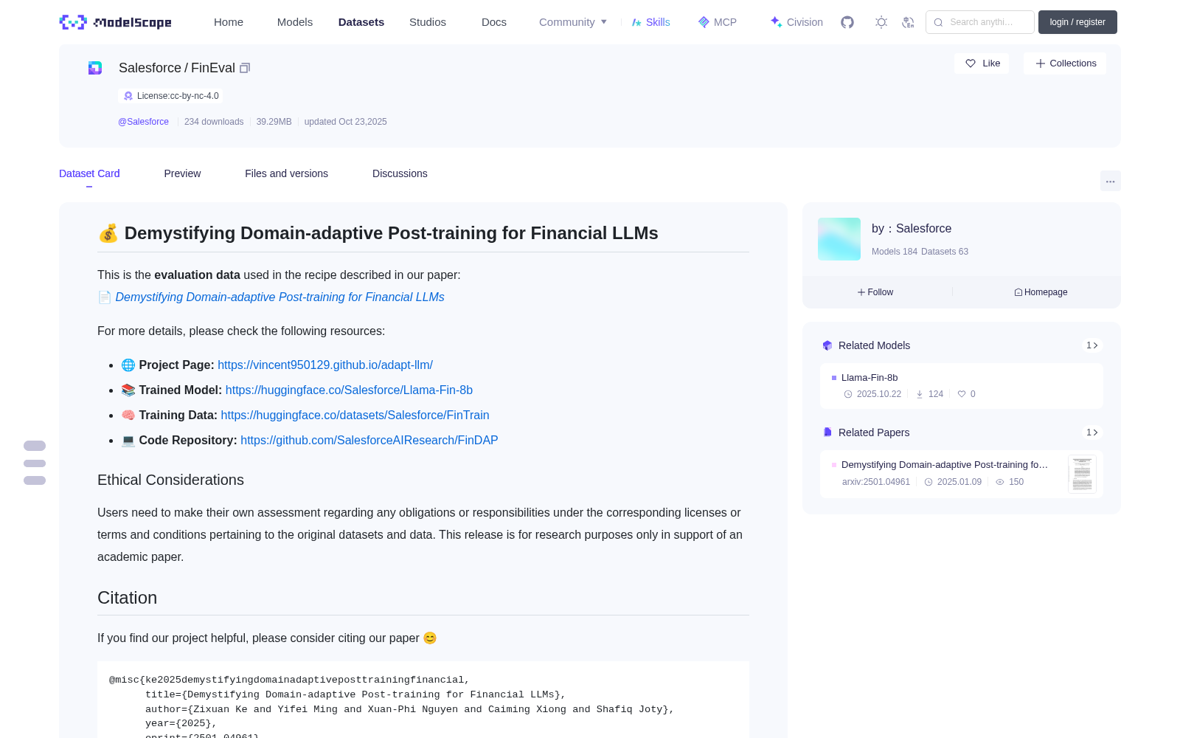Open the Home nav item
The width and height of the screenshot is (1180, 738).
[229, 22]
